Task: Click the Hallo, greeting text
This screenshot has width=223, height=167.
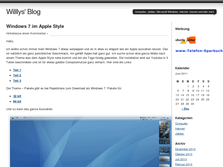Action: (x=10, y=41)
